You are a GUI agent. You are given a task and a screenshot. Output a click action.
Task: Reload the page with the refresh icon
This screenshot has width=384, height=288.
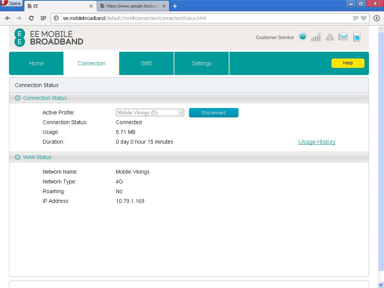[x=31, y=18]
